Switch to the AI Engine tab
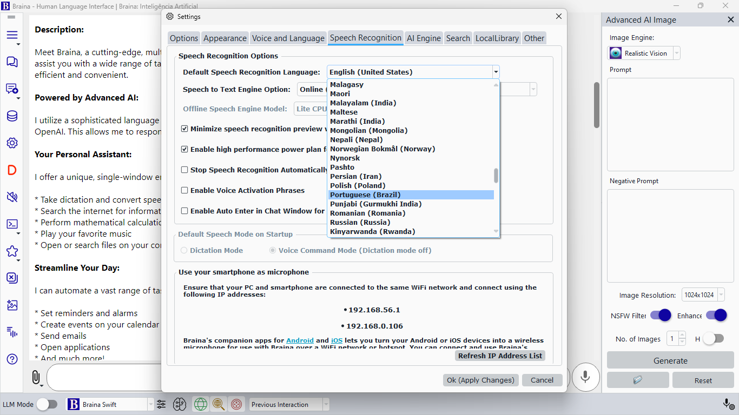739x415 pixels. (424, 38)
